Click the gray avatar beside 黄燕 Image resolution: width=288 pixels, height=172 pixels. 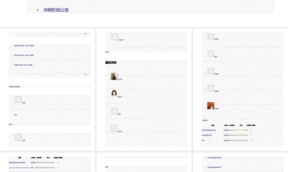pyautogui.click(x=211, y=54)
